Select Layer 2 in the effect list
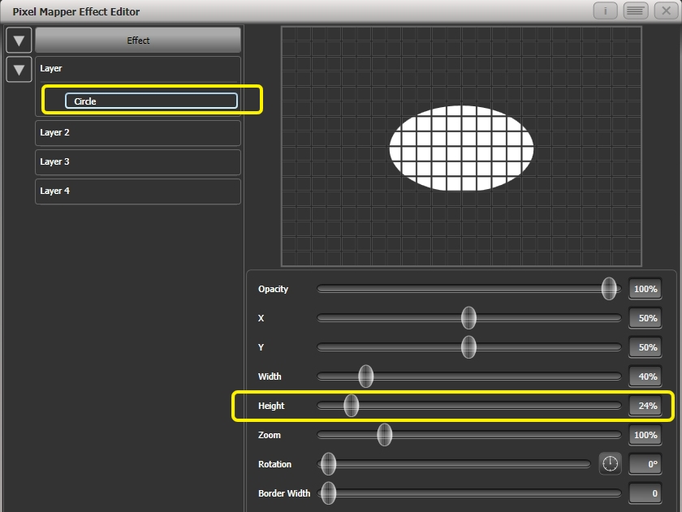 pos(136,132)
